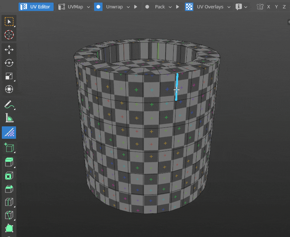Expand the Unwrap options arrow
This screenshot has width=290, height=237.
tap(128, 7)
